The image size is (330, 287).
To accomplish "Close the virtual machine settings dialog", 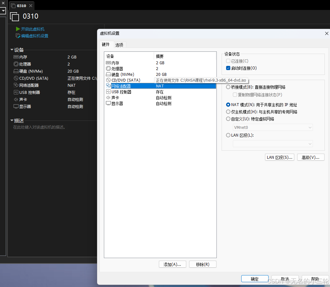I will [327, 33].
